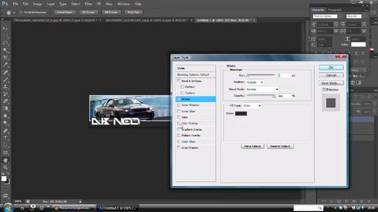Select the Move tool
This screenshot has width=378, height=212.
[x=5, y=28]
